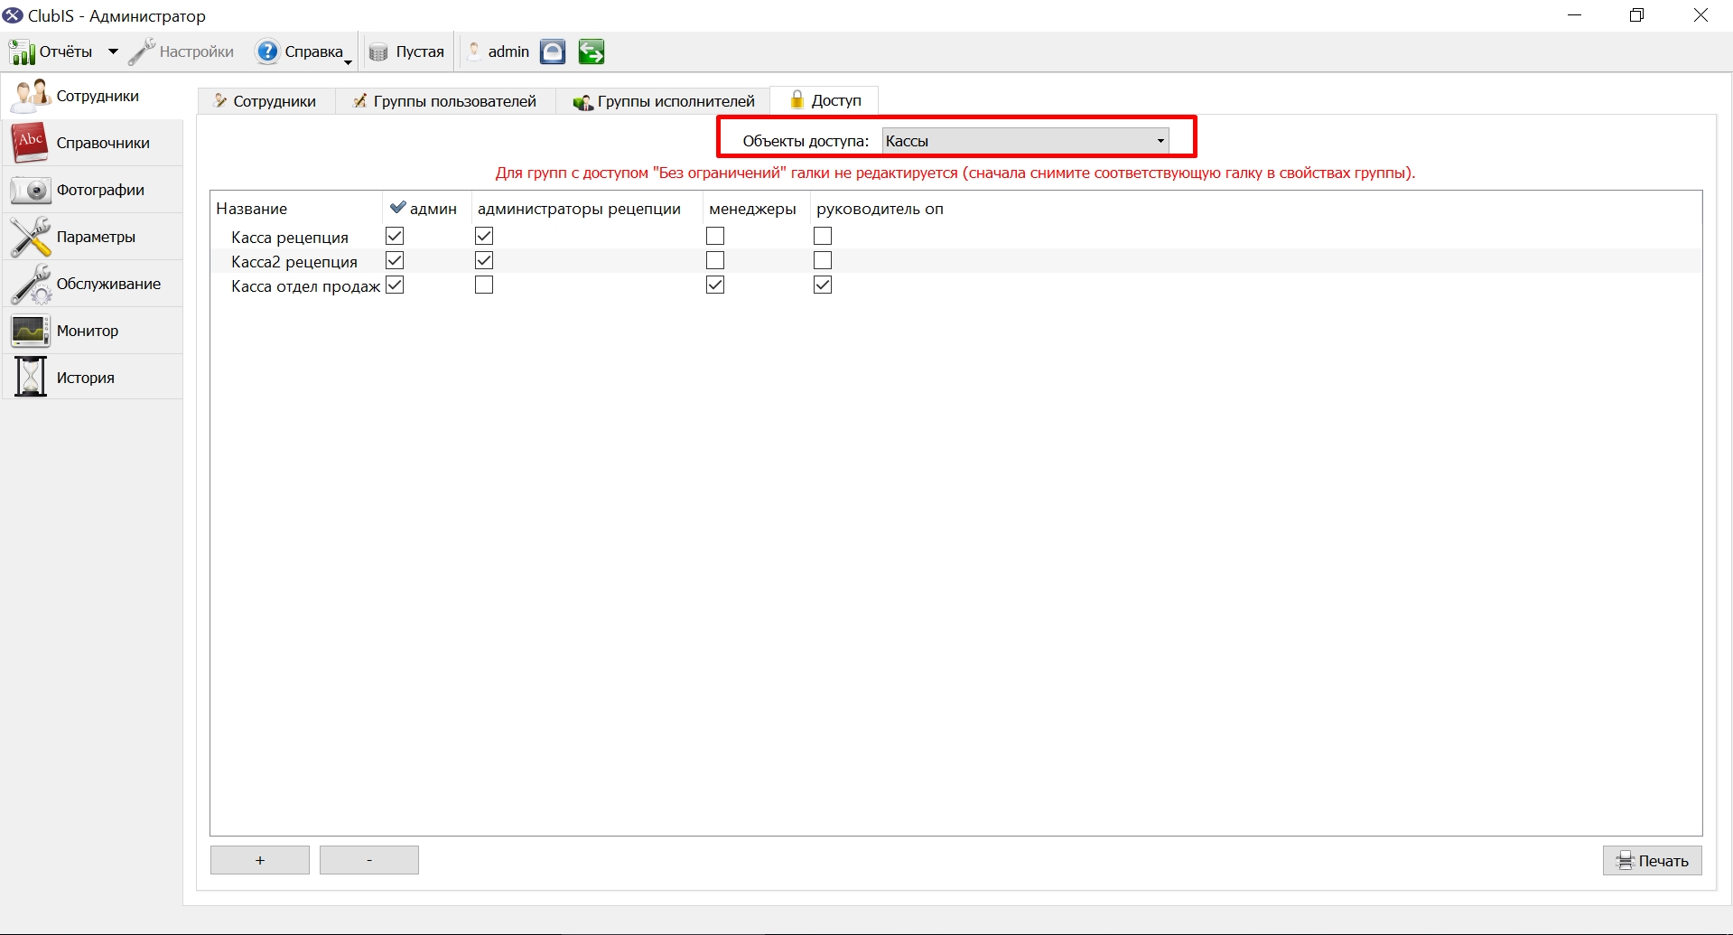Uncheck руководитель оп for Касса отдел продаж

(x=823, y=285)
